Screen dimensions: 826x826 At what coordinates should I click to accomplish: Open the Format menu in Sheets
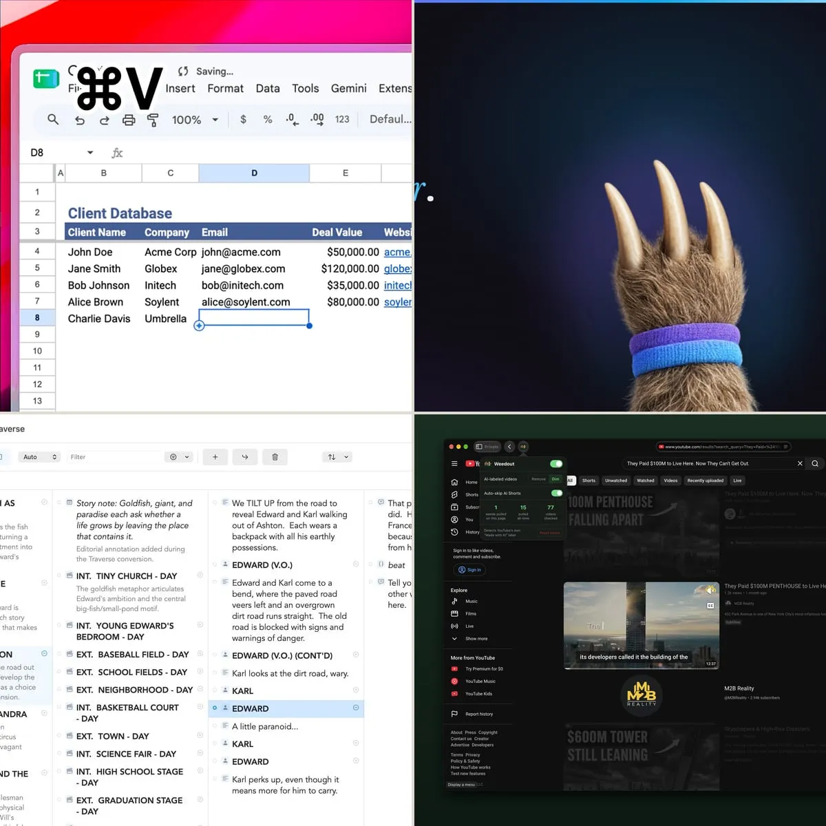[226, 88]
